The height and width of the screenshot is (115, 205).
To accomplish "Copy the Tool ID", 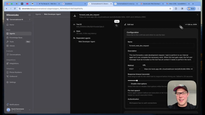I will click(x=117, y=26).
